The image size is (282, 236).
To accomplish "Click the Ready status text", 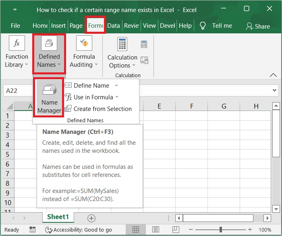I will click(12, 230).
